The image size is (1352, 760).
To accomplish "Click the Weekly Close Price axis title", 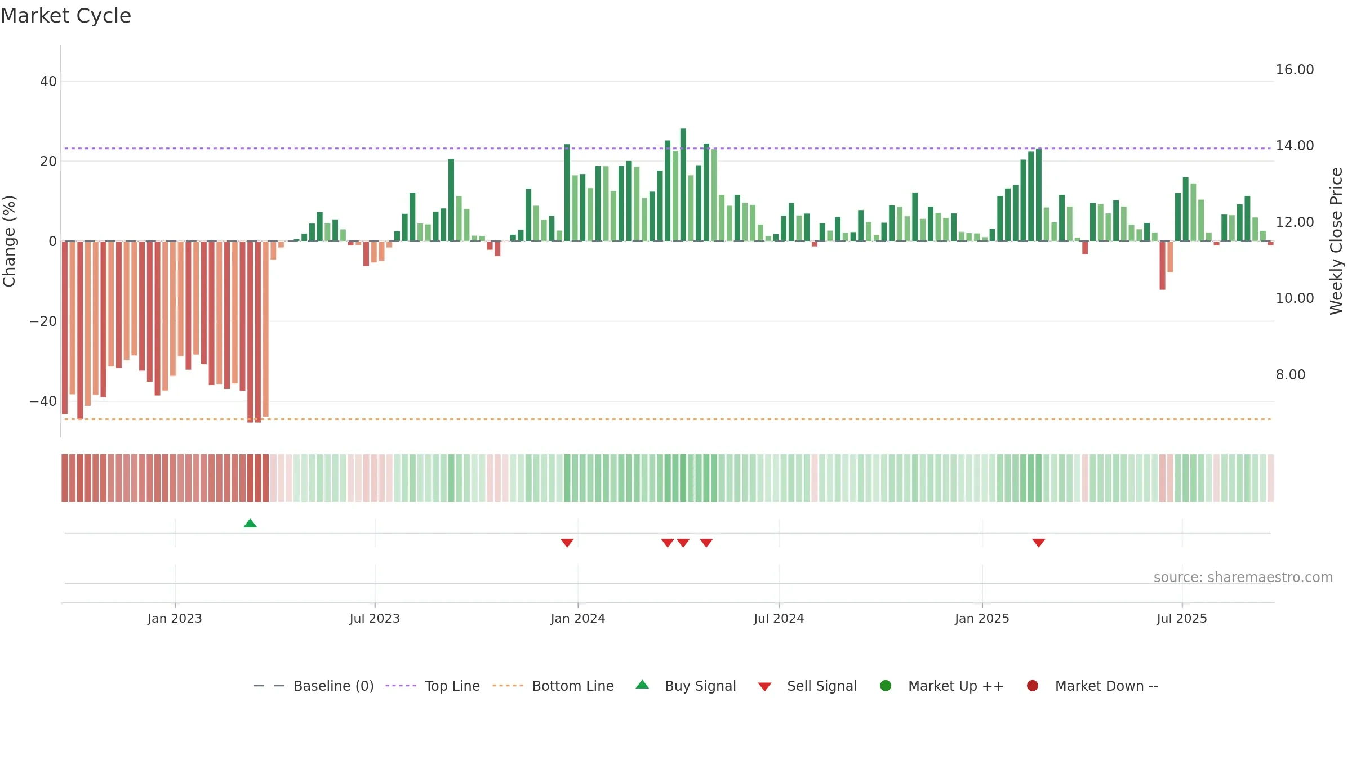I will click(1336, 241).
